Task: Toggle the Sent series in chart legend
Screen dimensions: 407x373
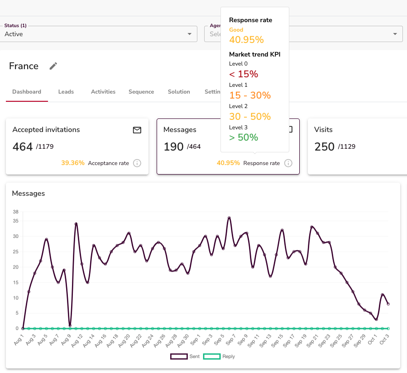Action: [x=185, y=356]
